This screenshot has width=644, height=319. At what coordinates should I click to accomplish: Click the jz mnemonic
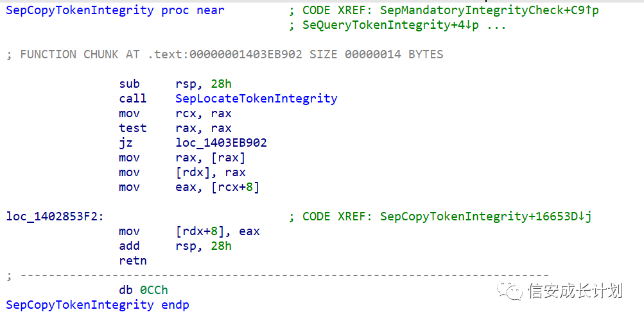pyautogui.click(x=126, y=143)
